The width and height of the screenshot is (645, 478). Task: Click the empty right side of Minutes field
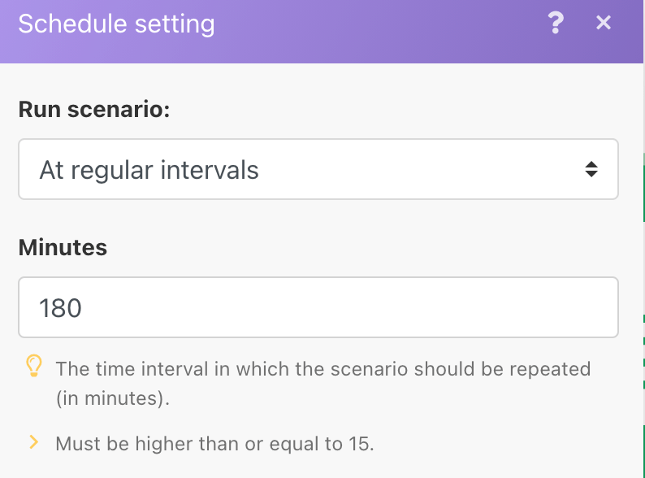pos(487,308)
